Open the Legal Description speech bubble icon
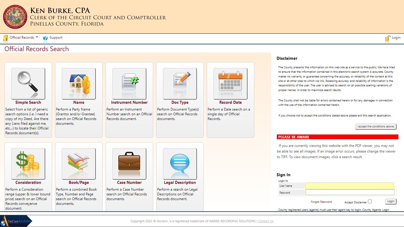 pyautogui.click(x=180, y=164)
